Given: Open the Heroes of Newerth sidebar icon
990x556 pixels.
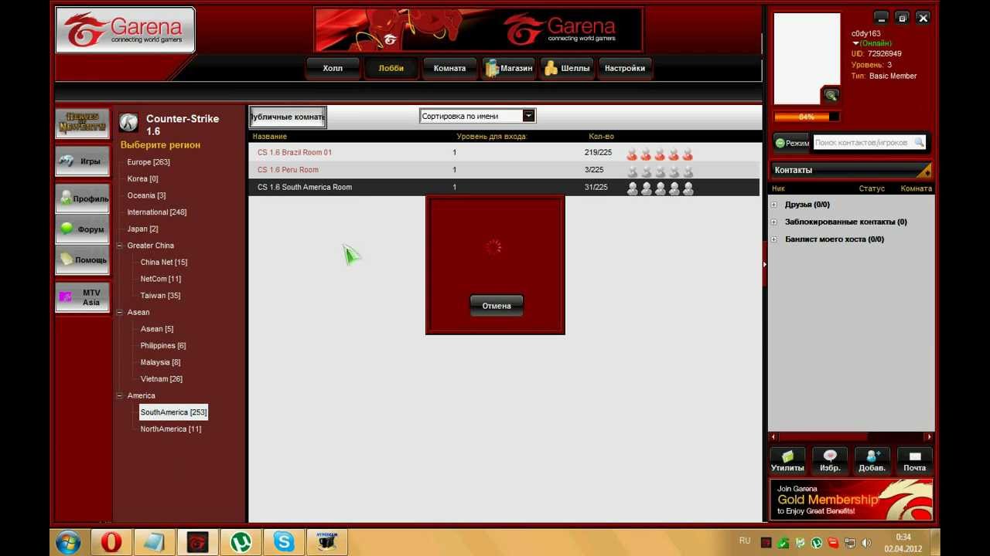Looking at the screenshot, I should click(82, 123).
